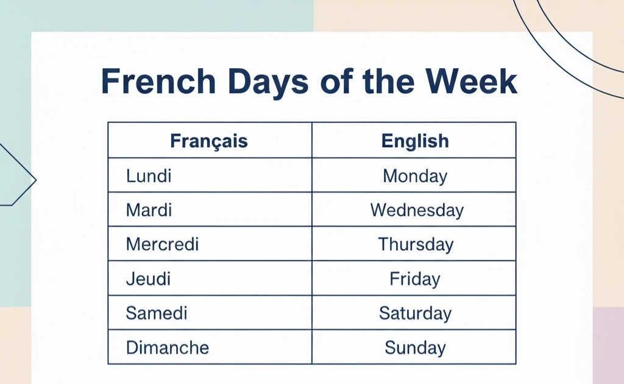
Task: Click the lavender block at bottom right
Action: click(608, 346)
